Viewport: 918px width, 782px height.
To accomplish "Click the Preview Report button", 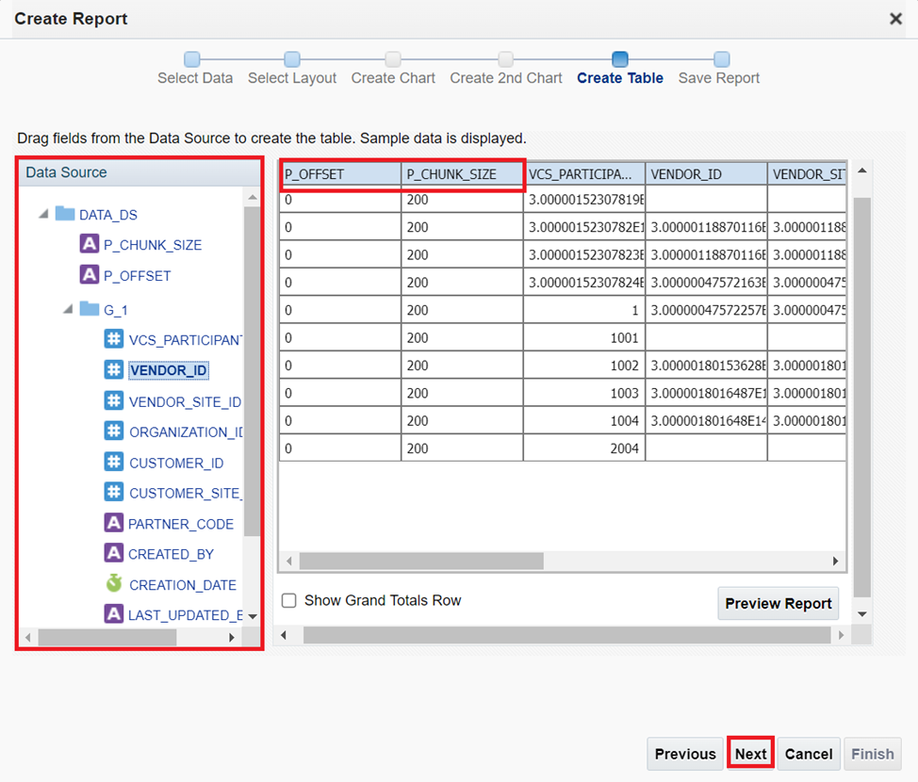I will point(779,604).
